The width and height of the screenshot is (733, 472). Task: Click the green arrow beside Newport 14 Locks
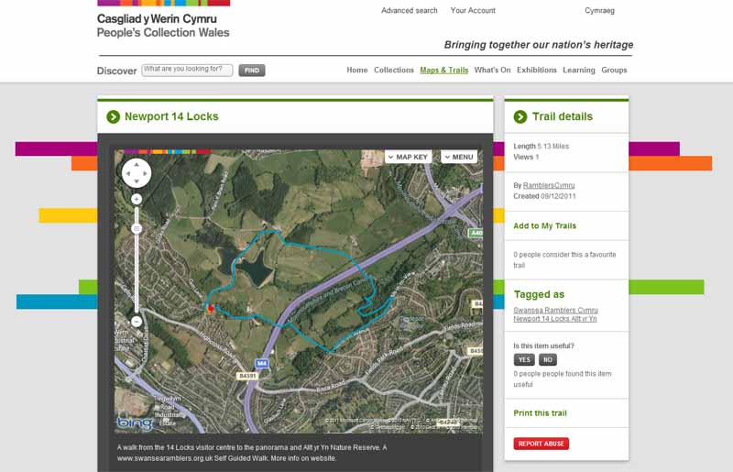pos(113,116)
